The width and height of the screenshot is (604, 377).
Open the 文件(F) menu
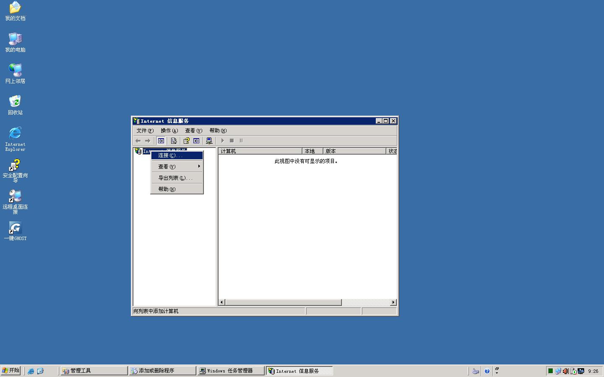pyautogui.click(x=145, y=131)
